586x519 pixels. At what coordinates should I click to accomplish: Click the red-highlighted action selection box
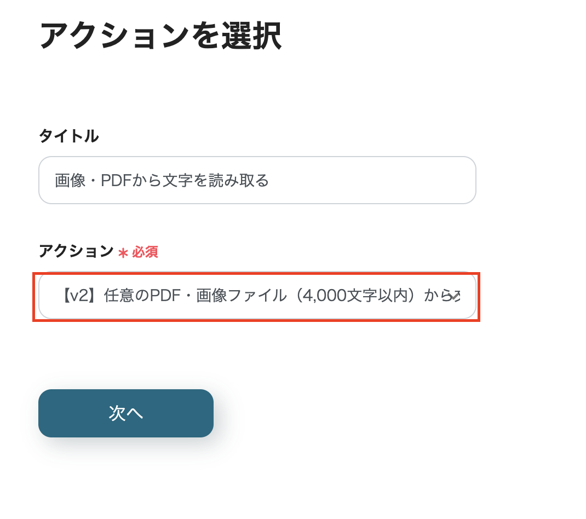click(257, 296)
